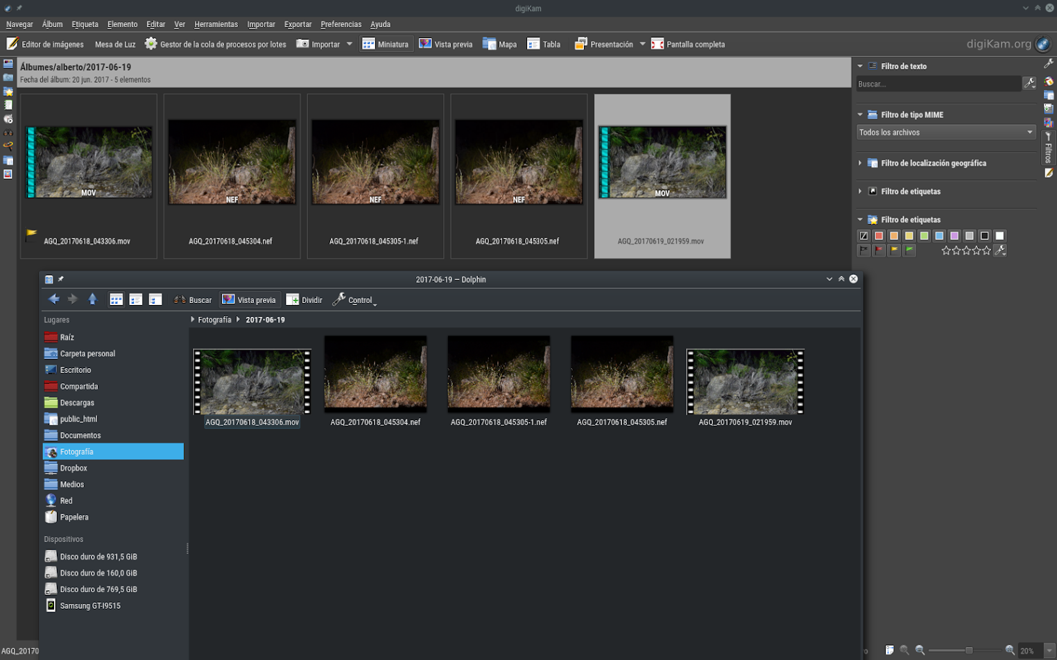Open the Control menu button in Dolphin
The image size is (1057, 660).
(354, 299)
